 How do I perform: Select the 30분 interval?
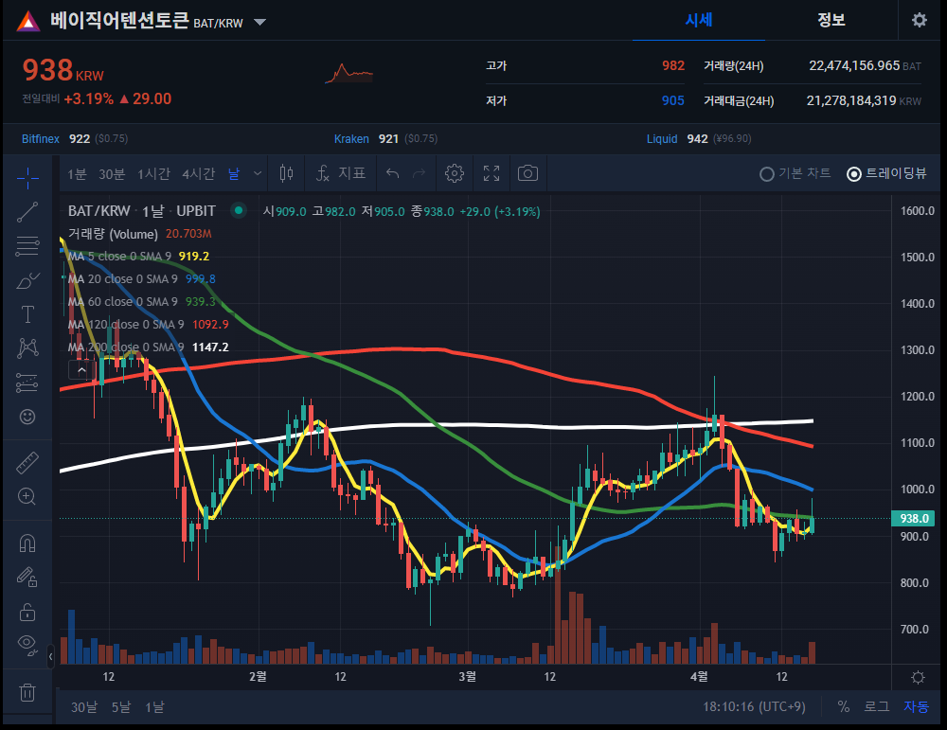pyautogui.click(x=112, y=174)
